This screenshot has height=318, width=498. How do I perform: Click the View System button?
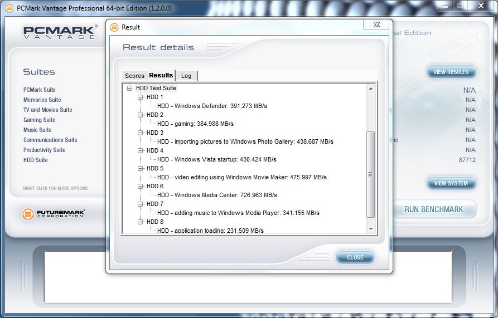[451, 183]
